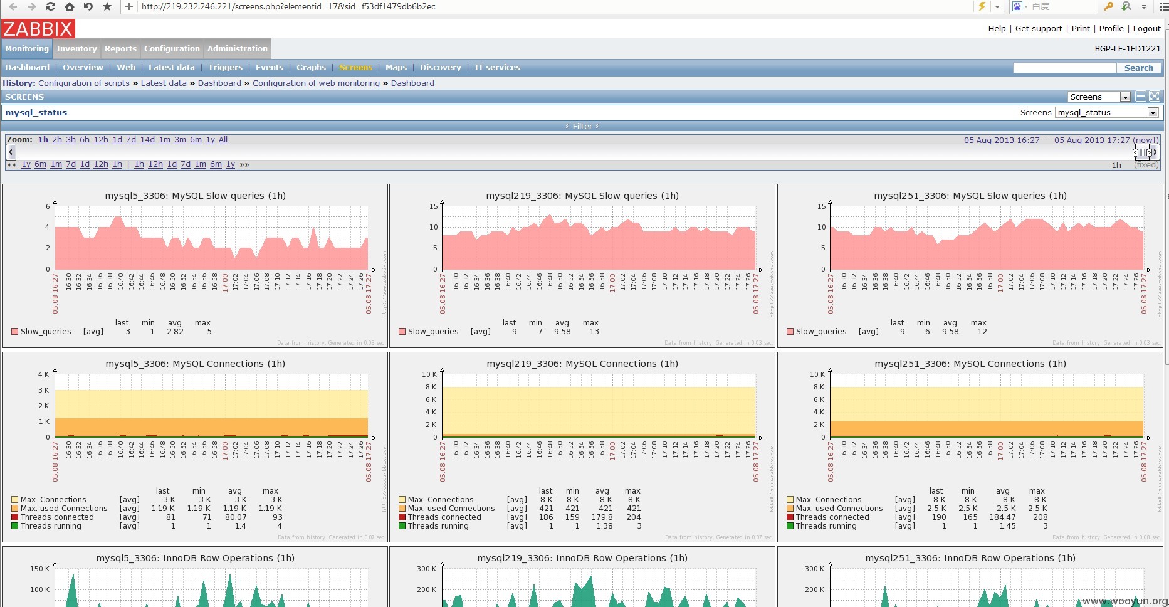1169x607 pixels.
Task: Open the Latest data submenu item
Action: [171, 67]
